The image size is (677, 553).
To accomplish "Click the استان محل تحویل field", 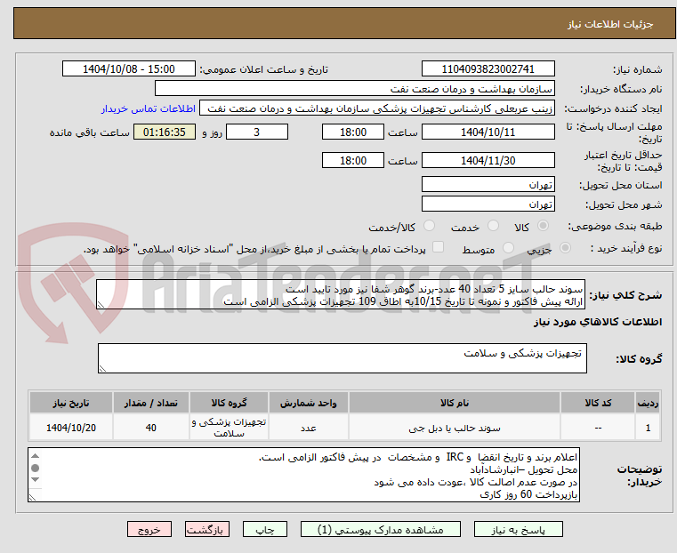I will [x=488, y=184].
